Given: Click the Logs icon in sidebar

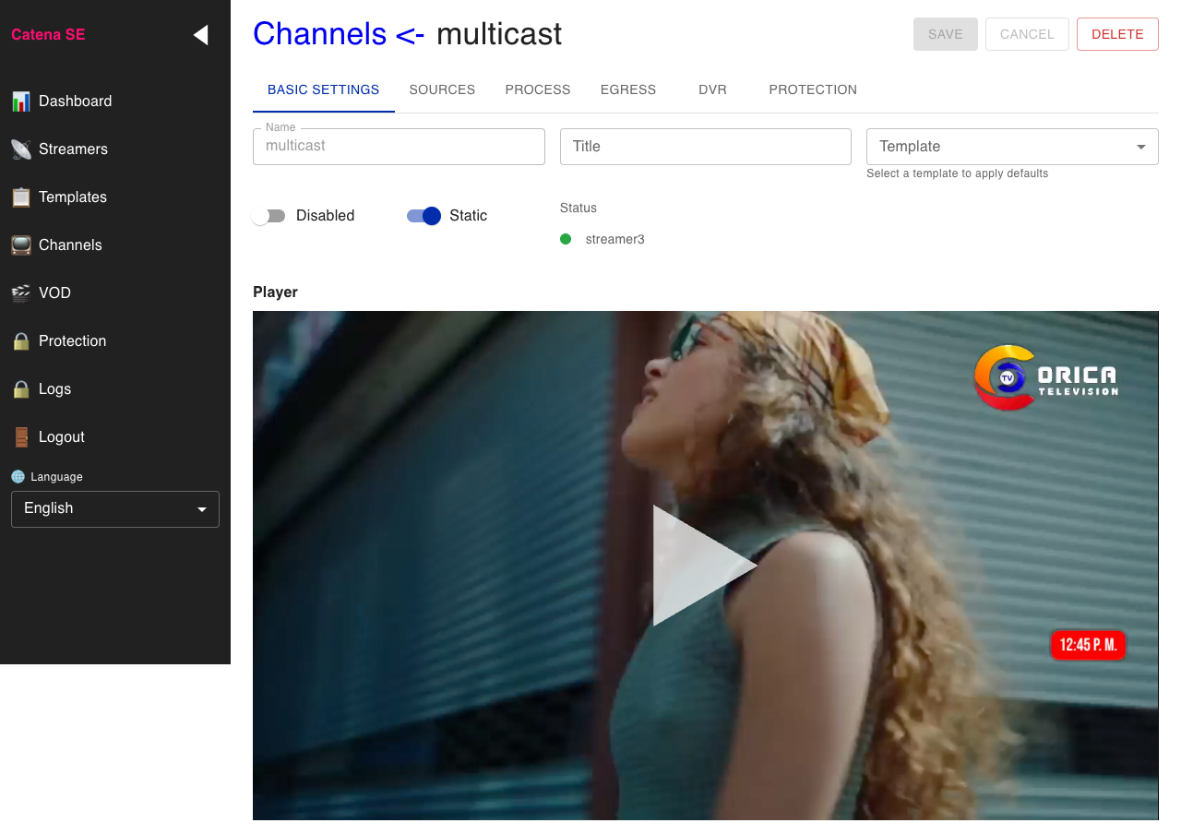Looking at the screenshot, I should [20, 389].
